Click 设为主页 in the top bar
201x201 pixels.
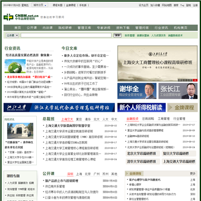pos(143,5)
